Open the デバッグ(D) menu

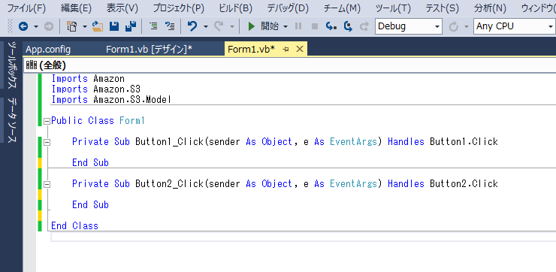(288, 8)
